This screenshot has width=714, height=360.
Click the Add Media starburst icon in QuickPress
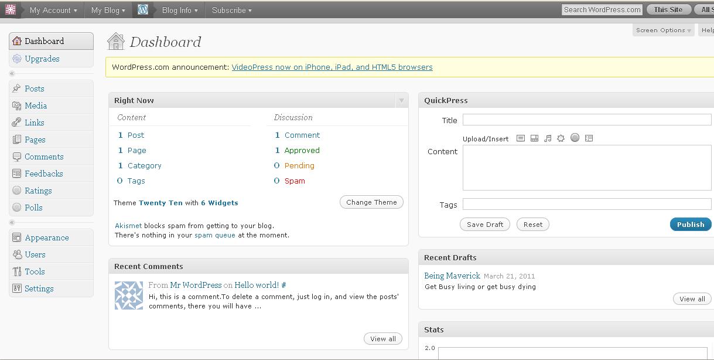pyautogui.click(x=561, y=138)
